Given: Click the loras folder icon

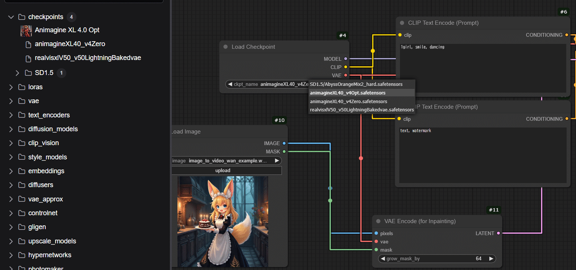Looking at the screenshot, I should pyautogui.click(x=22, y=87).
